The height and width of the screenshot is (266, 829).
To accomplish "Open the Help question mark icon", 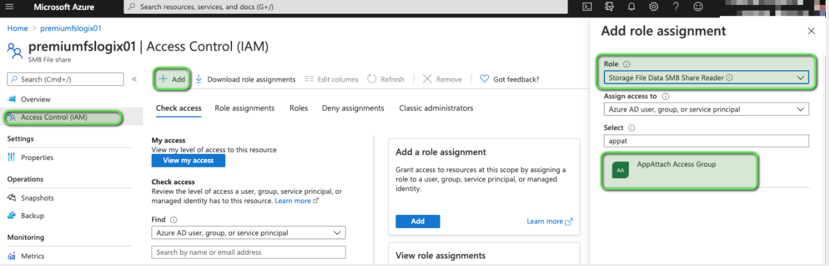I will 676,7.
